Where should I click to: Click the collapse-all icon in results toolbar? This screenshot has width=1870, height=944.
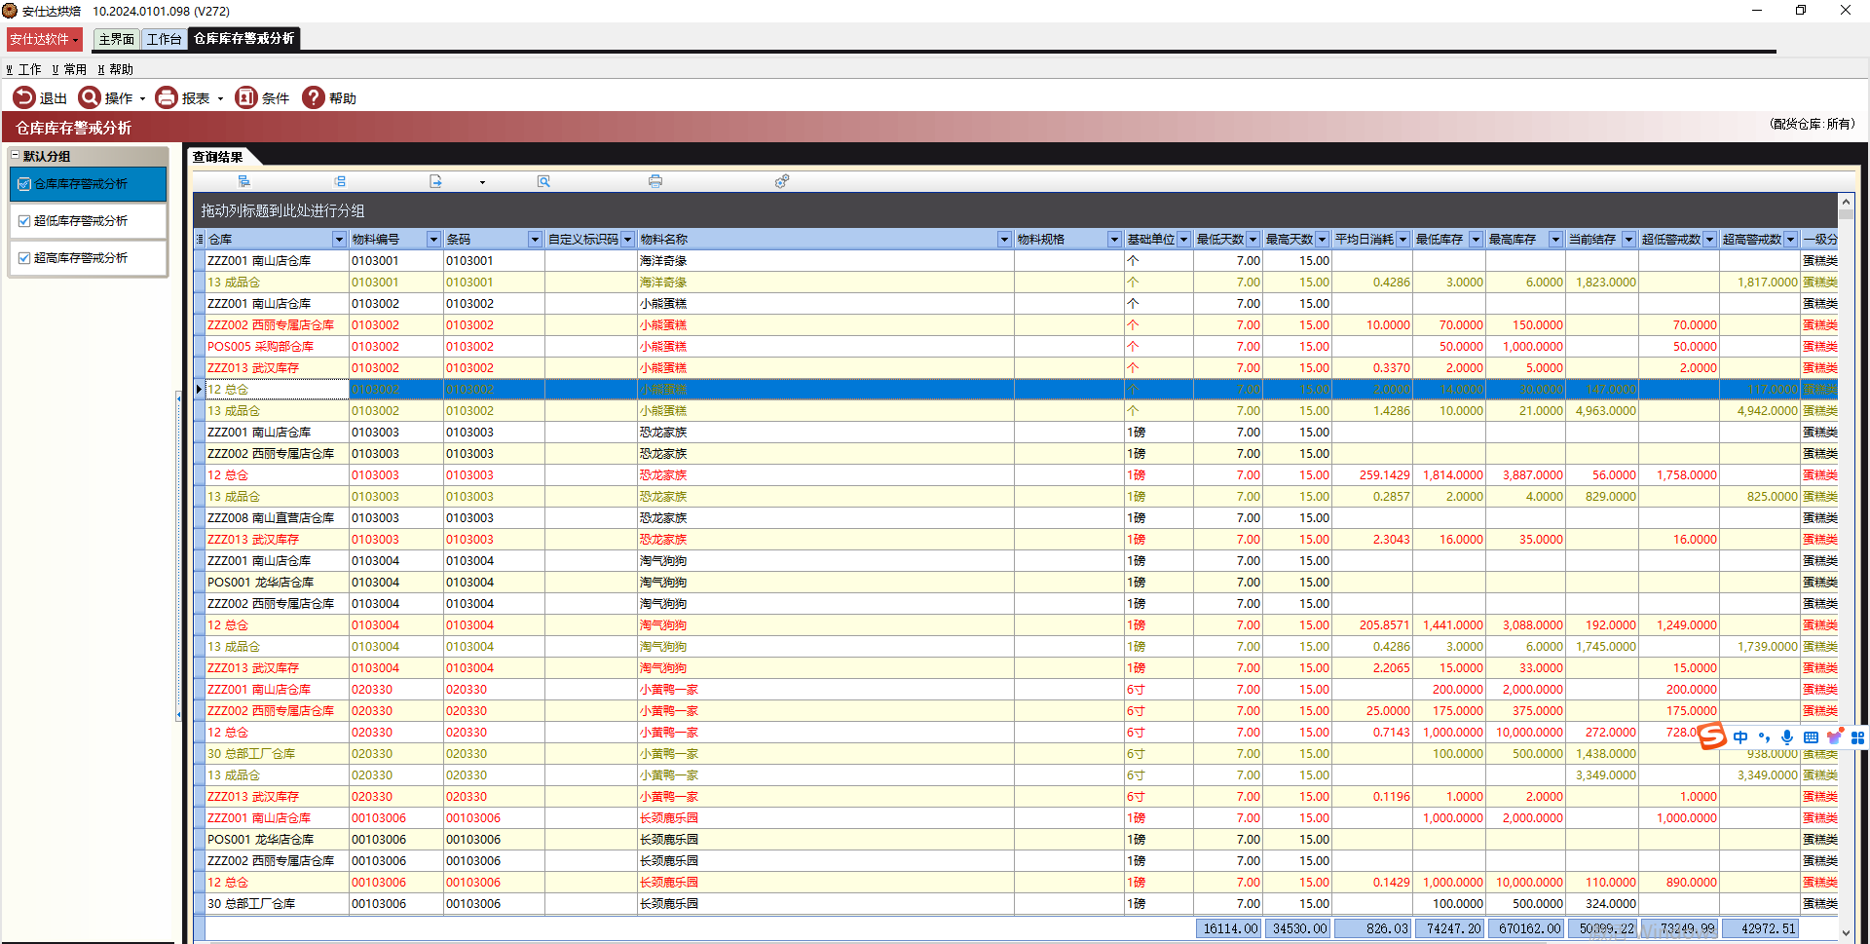tap(340, 181)
